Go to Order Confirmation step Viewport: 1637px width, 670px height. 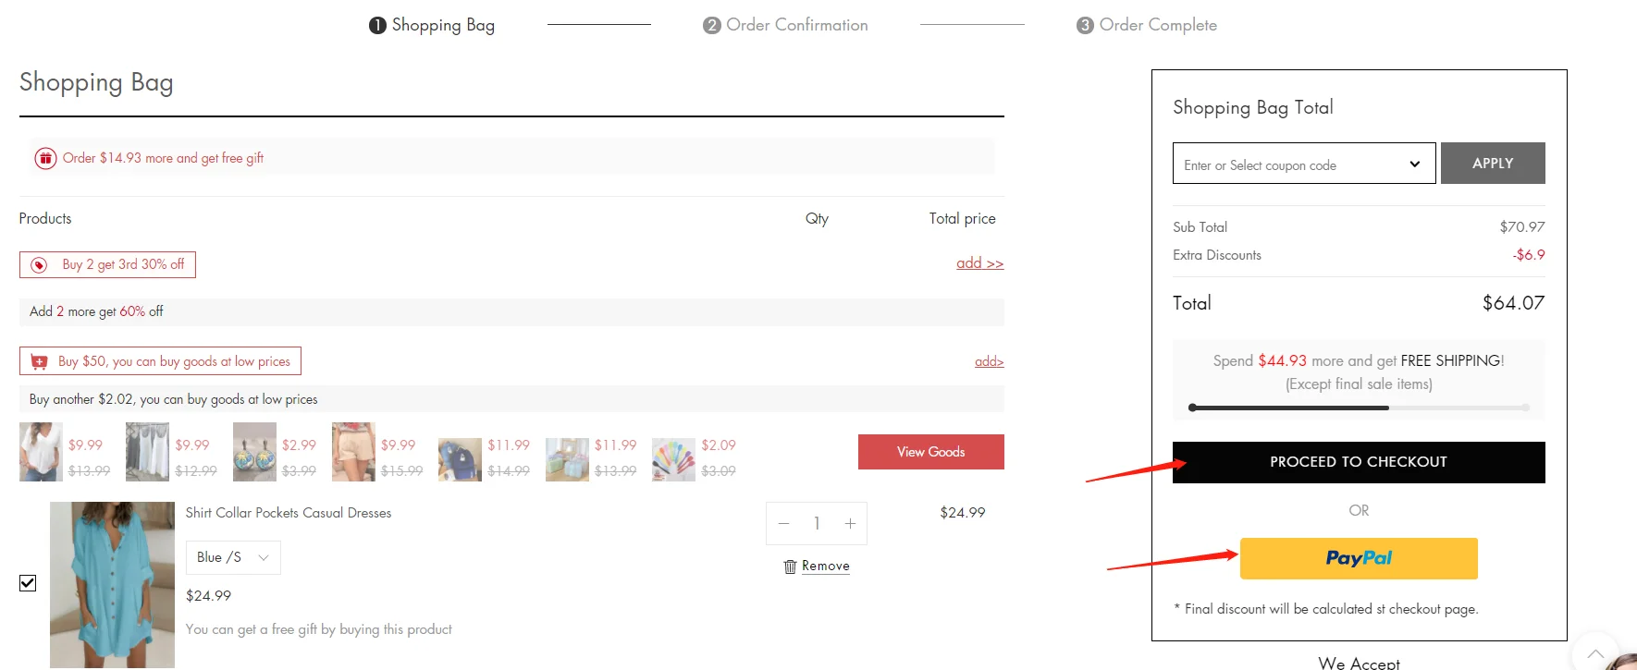tap(785, 25)
